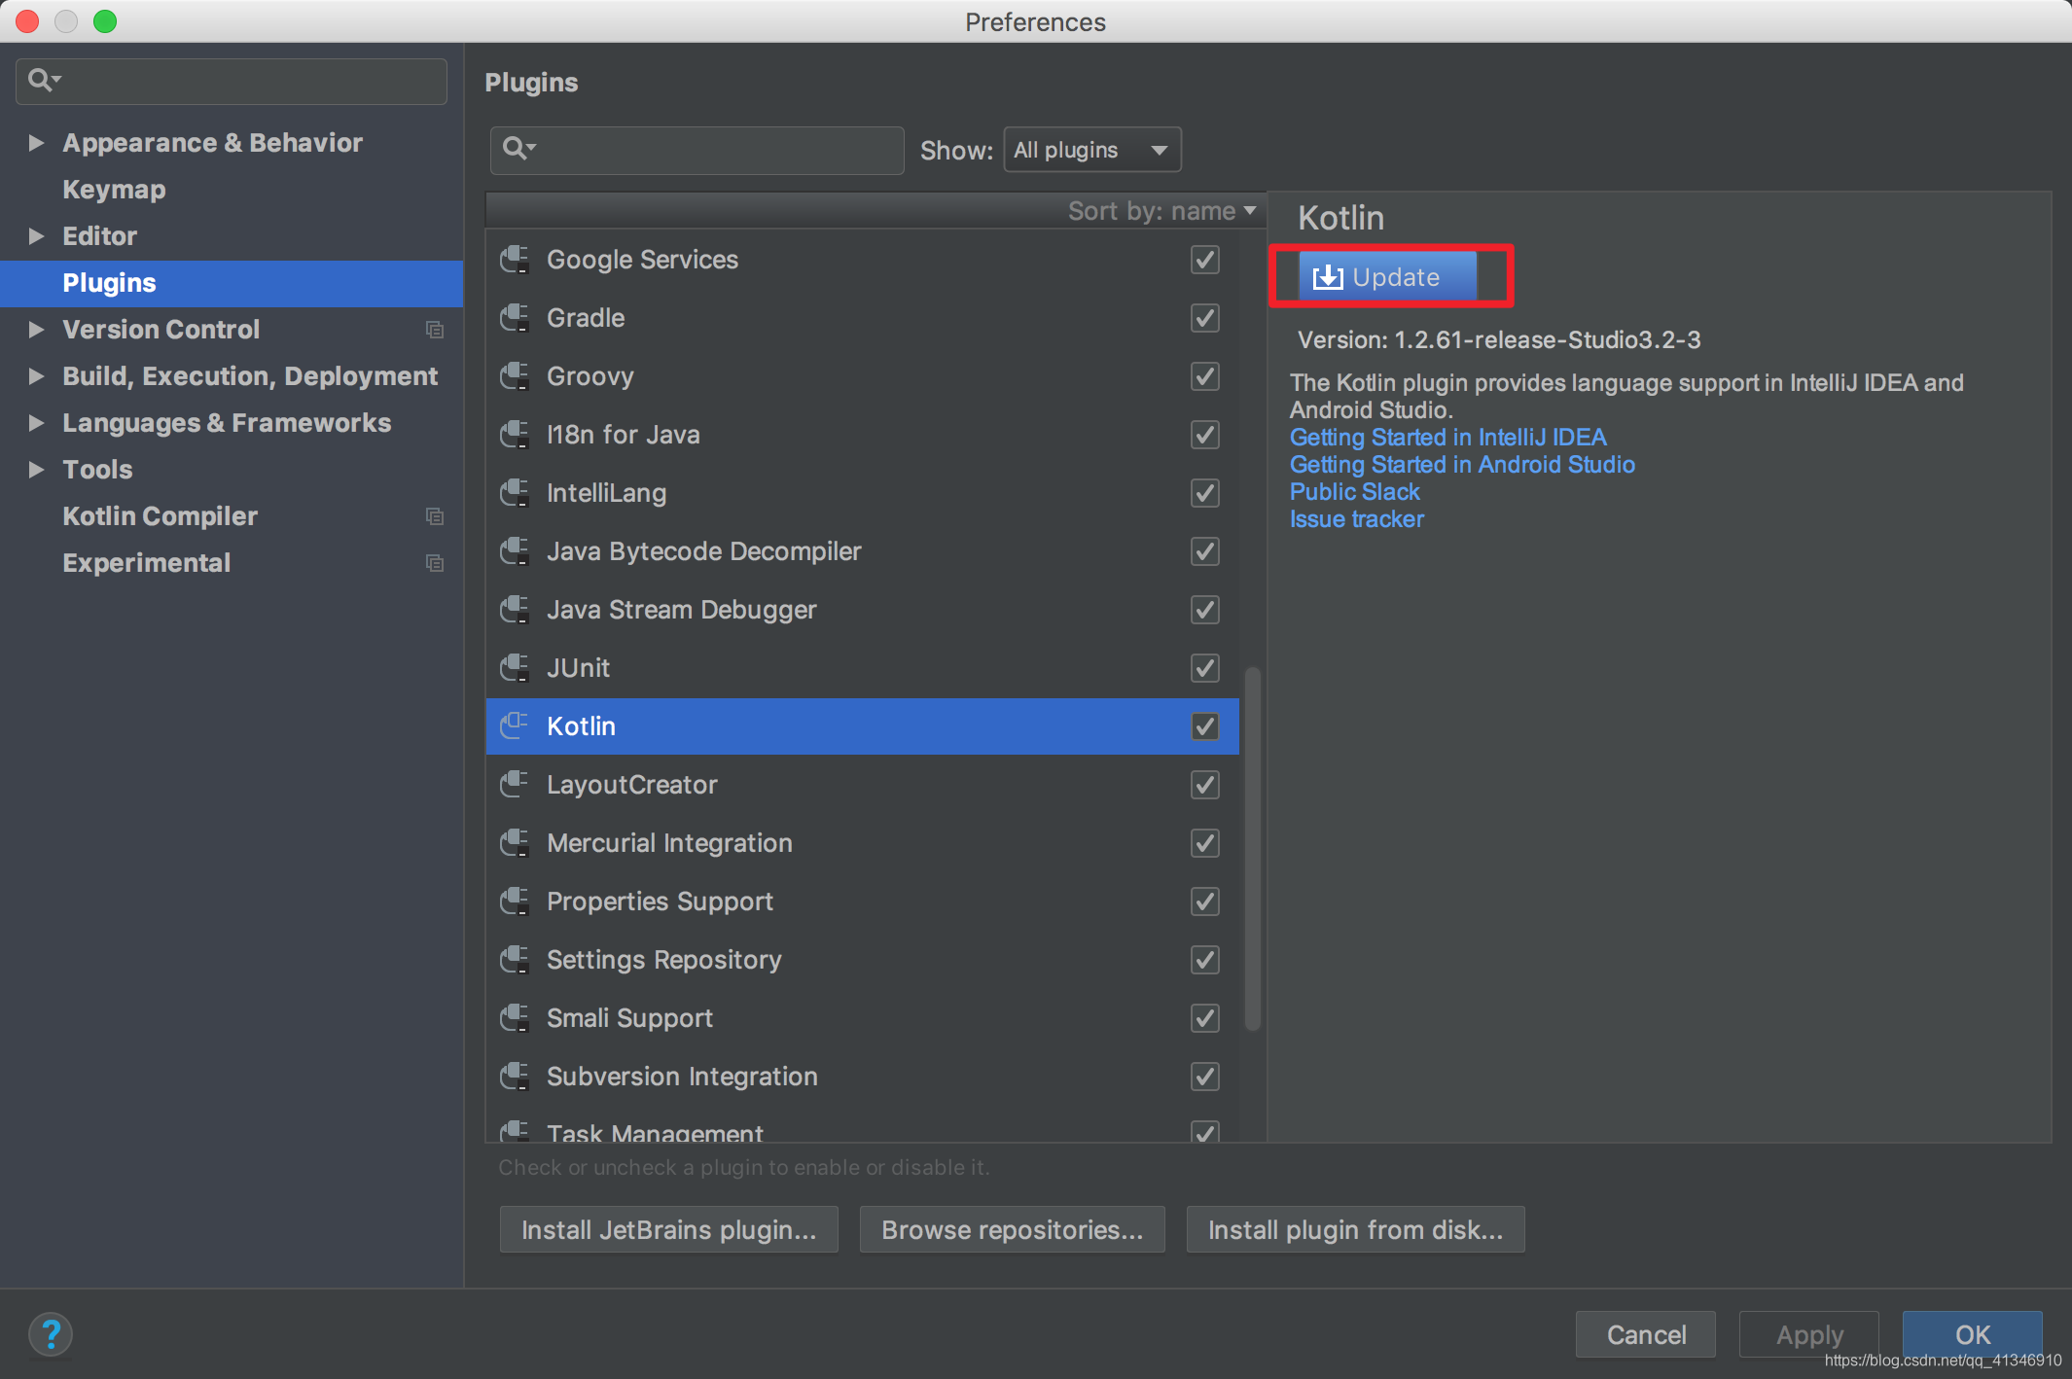Select Version Control label in the sidebar
Screen dimensions: 2072x1379
pyautogui.click(x=161, y=330)
